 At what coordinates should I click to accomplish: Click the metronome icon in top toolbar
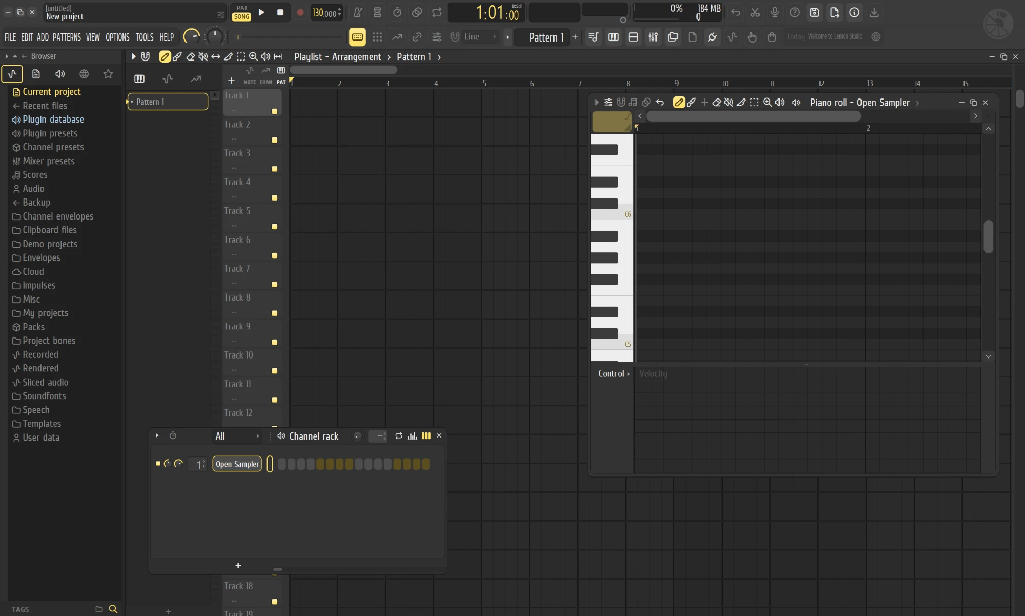(x=358, y=12)
